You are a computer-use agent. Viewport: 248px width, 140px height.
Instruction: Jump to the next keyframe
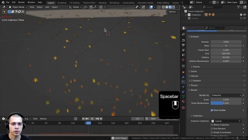pyautogui.click(x=97, y=119)
